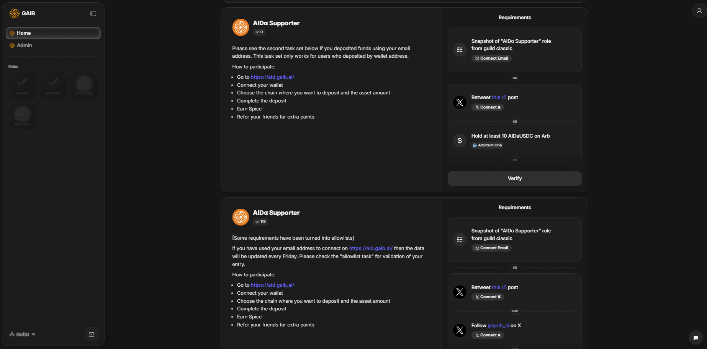Click Connect Email in first Requirements panel
Image resolution: width=707 pixels, height=349 pixels.
(491, 58)
